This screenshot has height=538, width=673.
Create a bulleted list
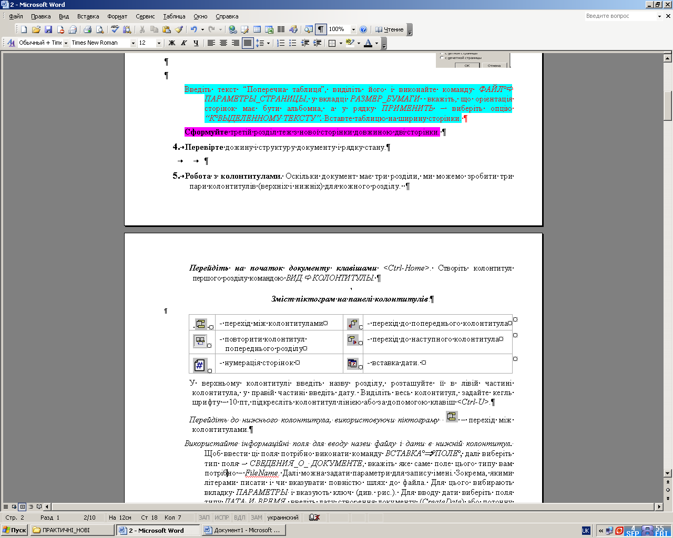pos(293,43)
